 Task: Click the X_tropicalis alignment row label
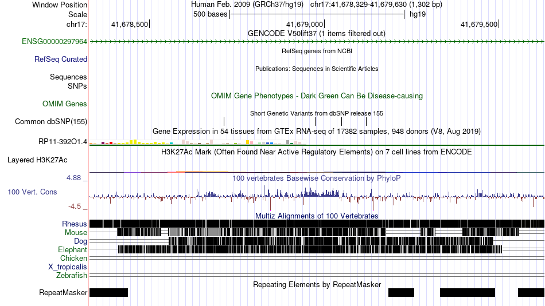[68, 267]
